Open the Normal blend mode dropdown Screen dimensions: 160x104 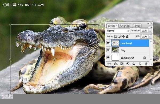[x=118, y=31]
